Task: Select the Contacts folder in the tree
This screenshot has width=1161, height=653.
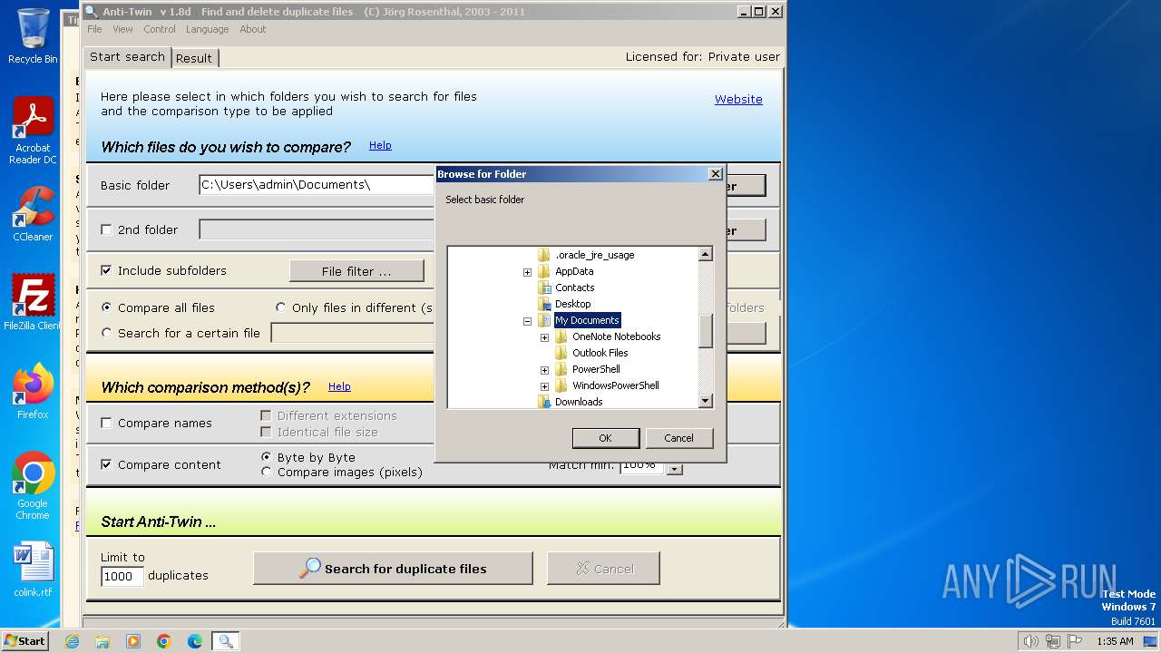Action: 574,288
